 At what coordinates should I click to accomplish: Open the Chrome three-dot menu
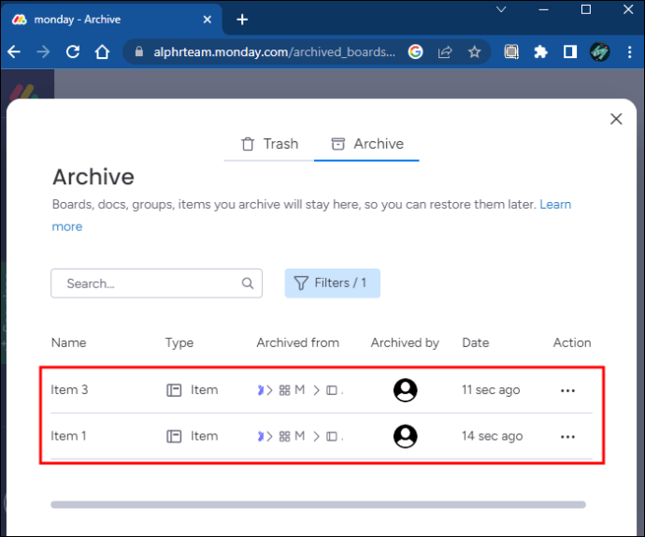[629, 51]
